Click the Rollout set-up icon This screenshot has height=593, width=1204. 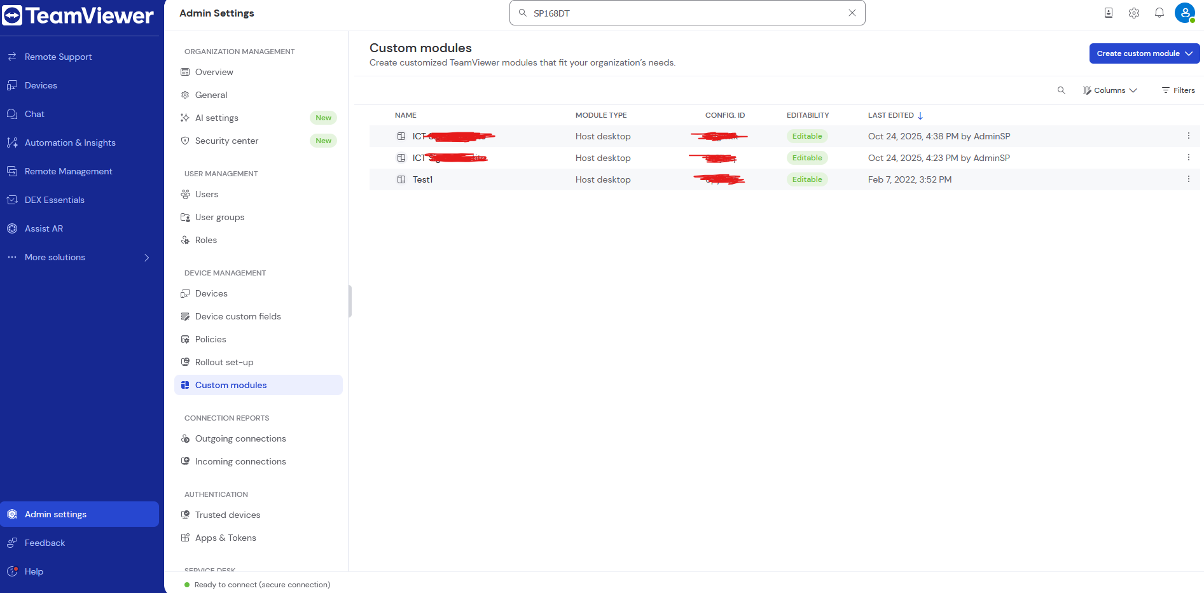185,362
